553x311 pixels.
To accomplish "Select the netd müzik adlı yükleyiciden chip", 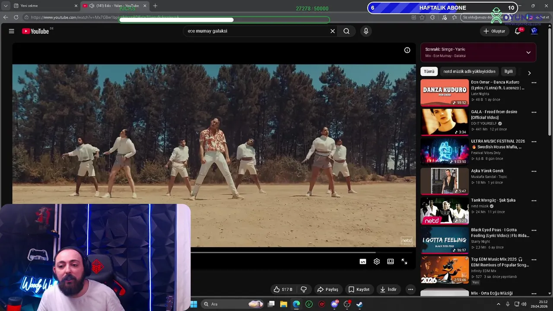I will 469,71.
